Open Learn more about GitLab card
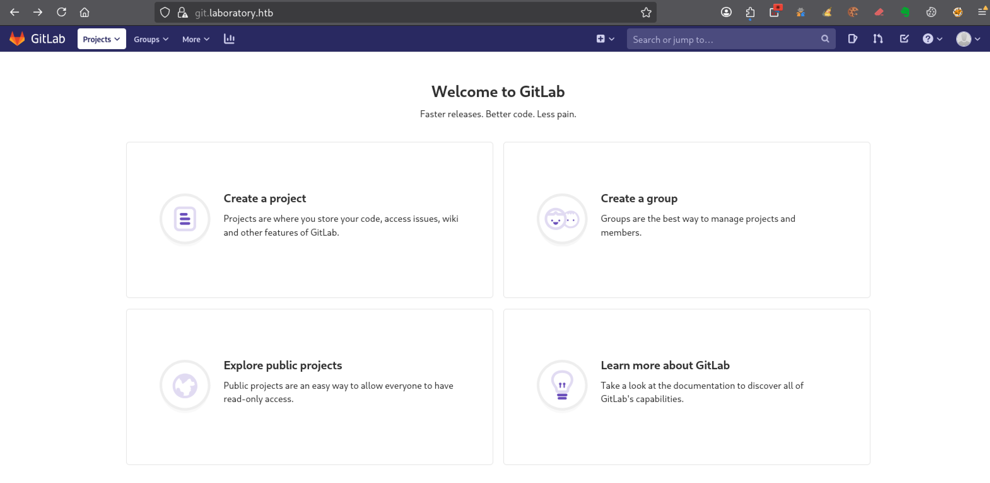 pyautogui.click(x=686, y=387)
